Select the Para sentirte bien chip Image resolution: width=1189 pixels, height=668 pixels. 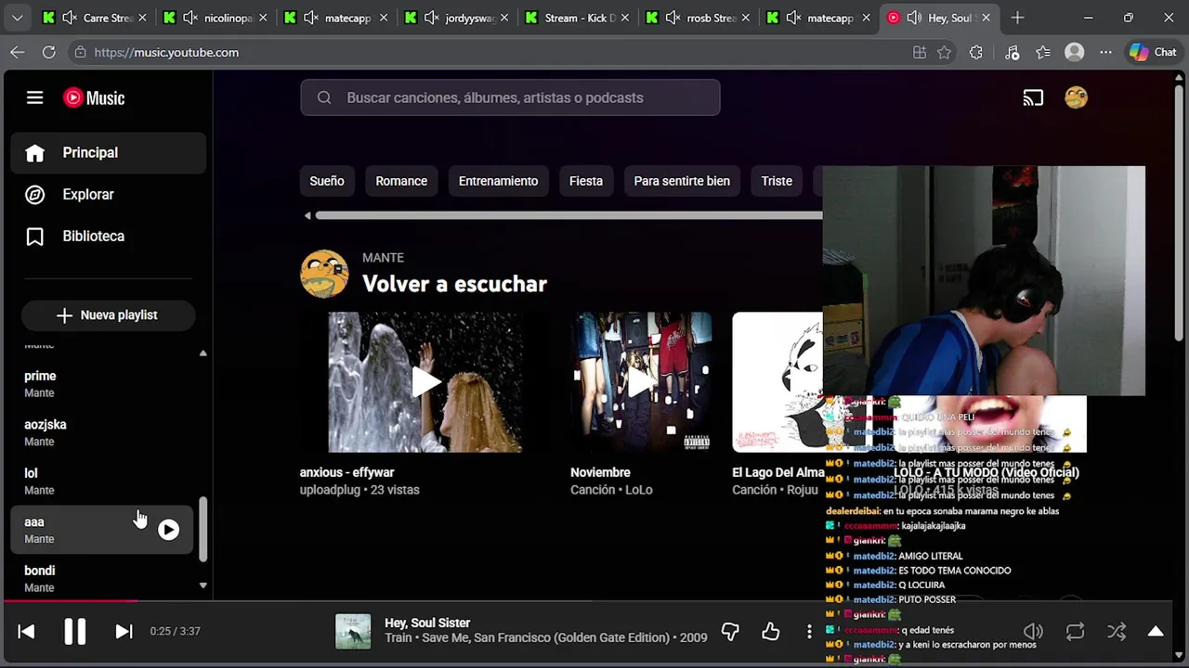682,181
